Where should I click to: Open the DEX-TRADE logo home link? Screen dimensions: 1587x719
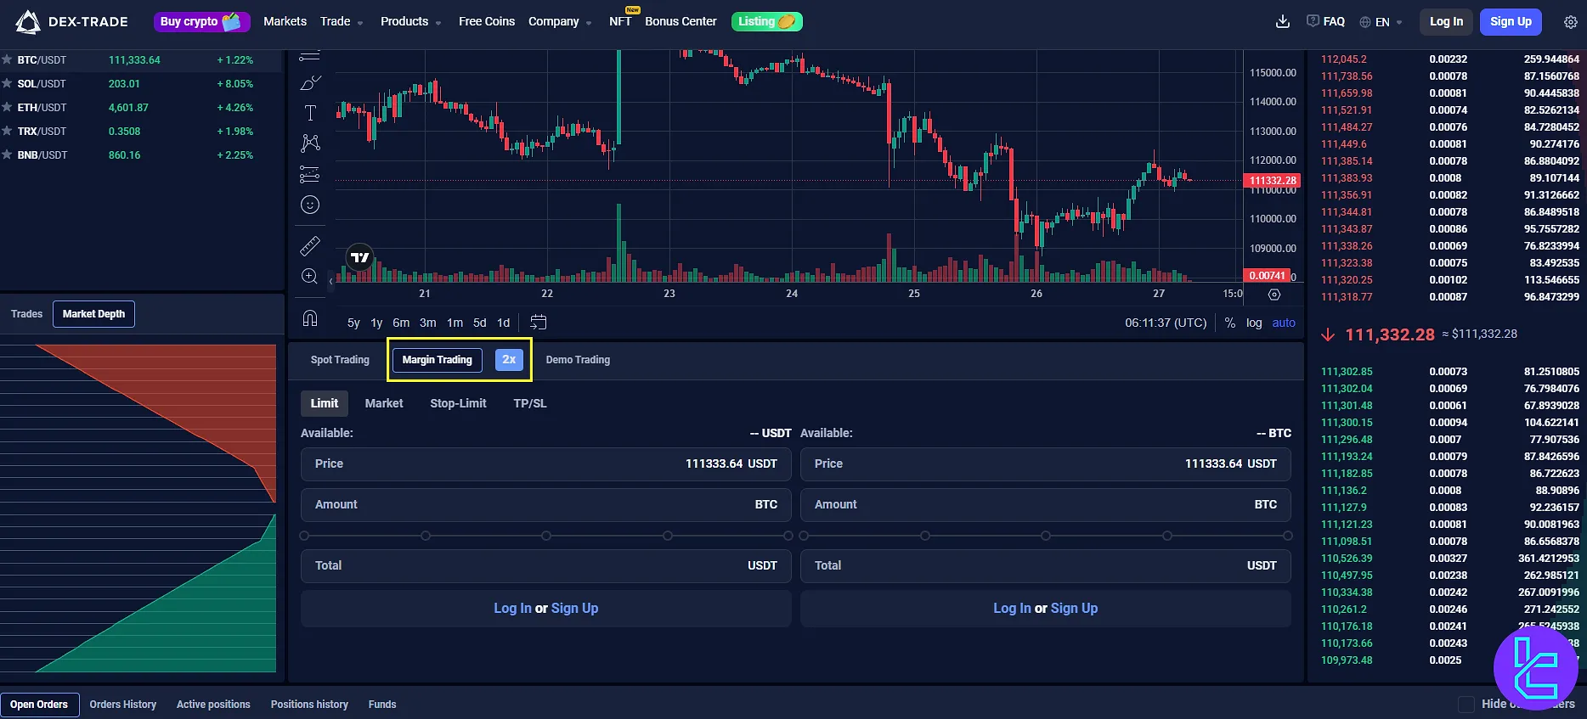coord(71,21)
